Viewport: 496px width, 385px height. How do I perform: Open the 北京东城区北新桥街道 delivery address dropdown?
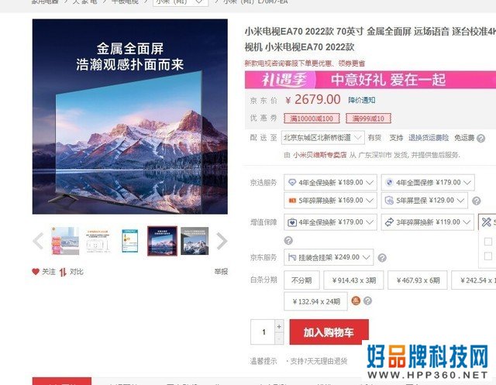[322, 138]
